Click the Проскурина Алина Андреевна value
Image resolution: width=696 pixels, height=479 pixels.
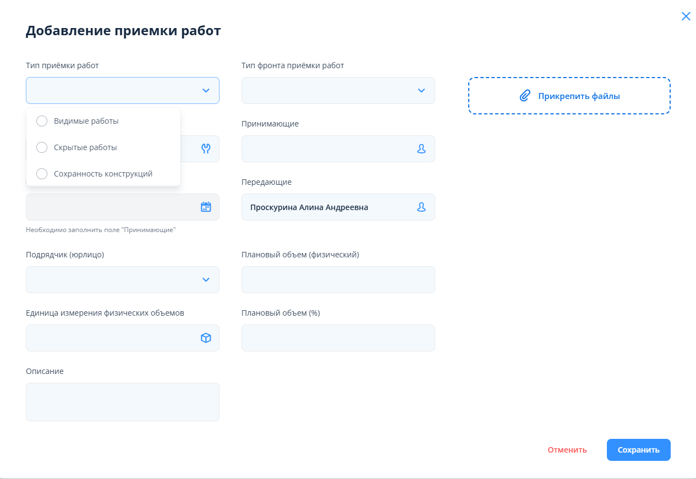[309, 207]
